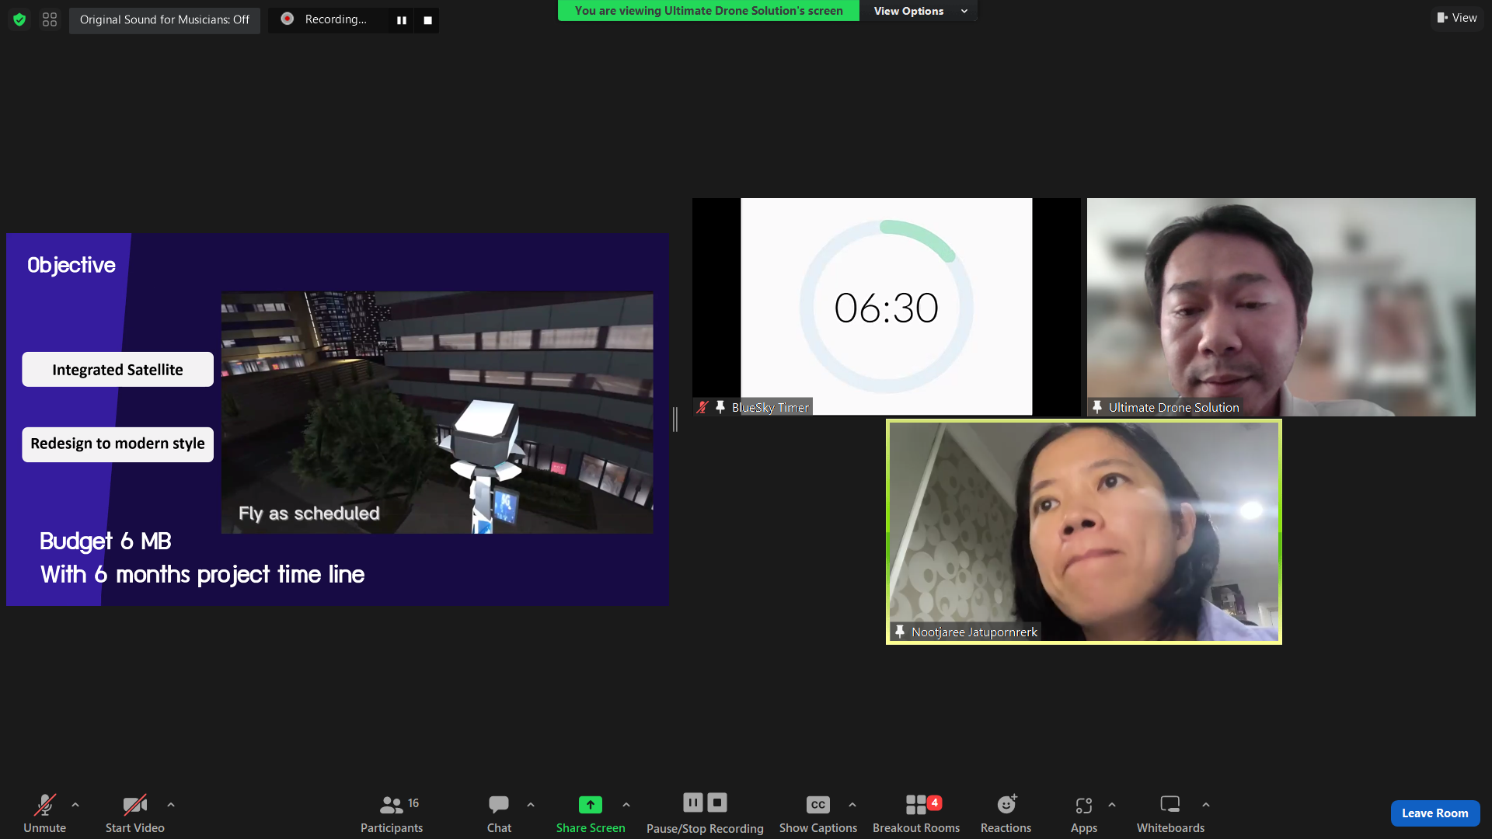The width and height of the screenshot is (1492, 839).
Task: Click the 06:30 timer countdown circle
Action: (x=886, y=307)
